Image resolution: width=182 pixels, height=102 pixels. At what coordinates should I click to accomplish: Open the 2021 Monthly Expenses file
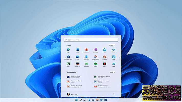(102, 77)
